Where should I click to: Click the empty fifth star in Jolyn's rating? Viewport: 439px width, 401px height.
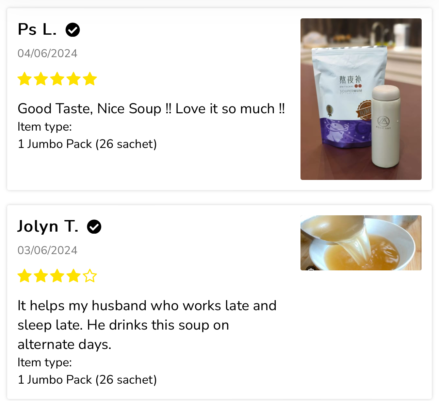click(x=90, y=275)
